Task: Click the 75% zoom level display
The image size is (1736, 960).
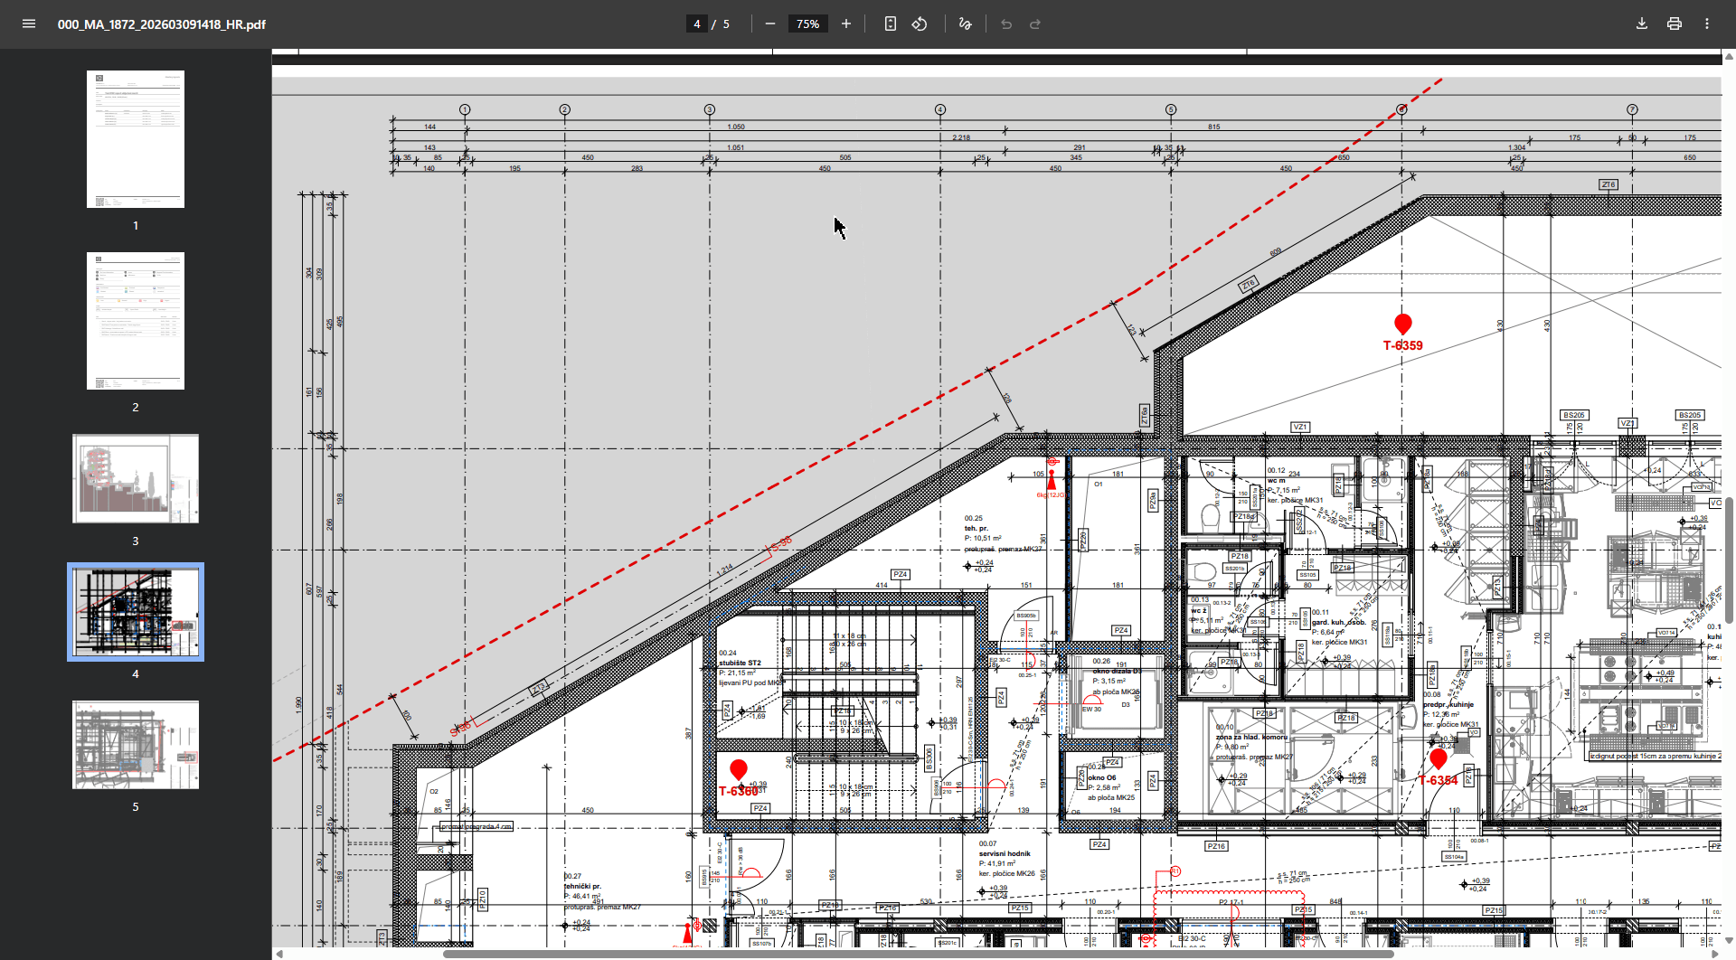Action: pyautogui.click(x=808, y=24)
